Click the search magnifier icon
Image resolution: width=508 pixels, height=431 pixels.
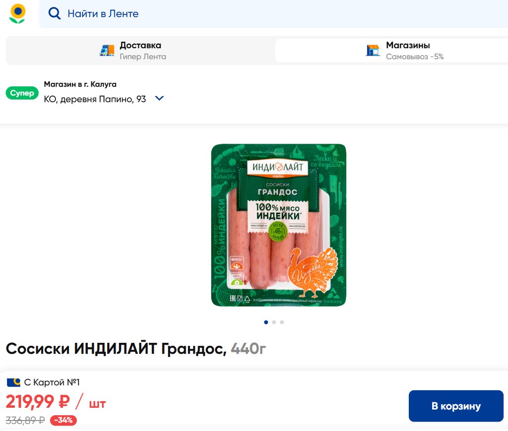click(55, 13)
